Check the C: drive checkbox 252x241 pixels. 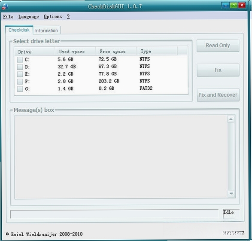(20, 60)
